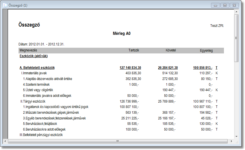Click the balance 130 000,-
This screenshot has height=150, width=245.
pyautogui.click(x=206, y=124)
